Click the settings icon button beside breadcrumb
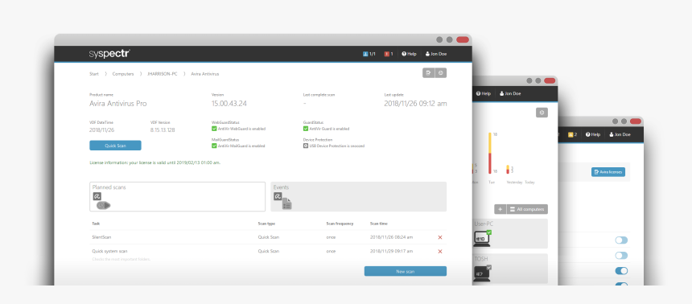The height and width of the screenshot is (304, 692). [440, 73]
